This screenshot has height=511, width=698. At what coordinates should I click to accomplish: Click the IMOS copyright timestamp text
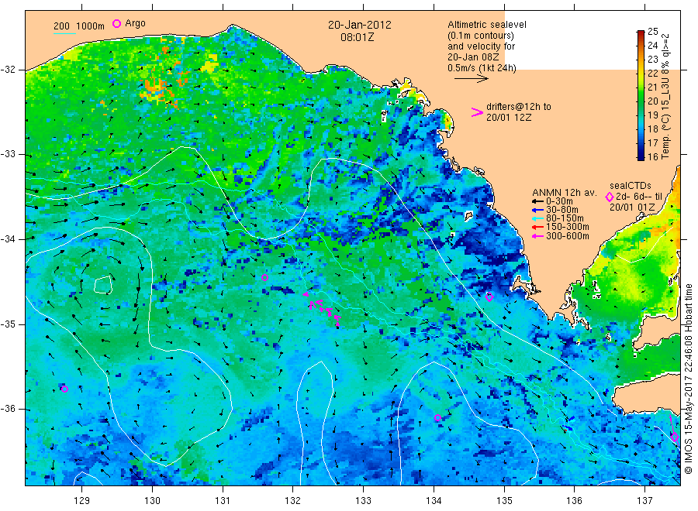(689, 379)
